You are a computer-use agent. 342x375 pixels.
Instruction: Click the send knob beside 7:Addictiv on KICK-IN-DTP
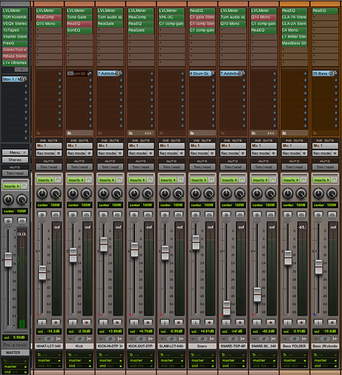pyautogui.click(x=121, y=73)
